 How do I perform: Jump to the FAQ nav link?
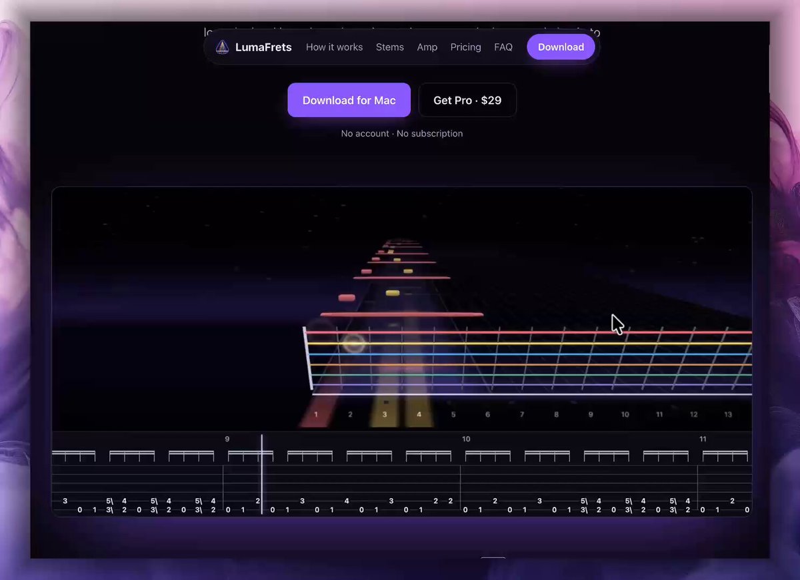click(x=503, y=47)
